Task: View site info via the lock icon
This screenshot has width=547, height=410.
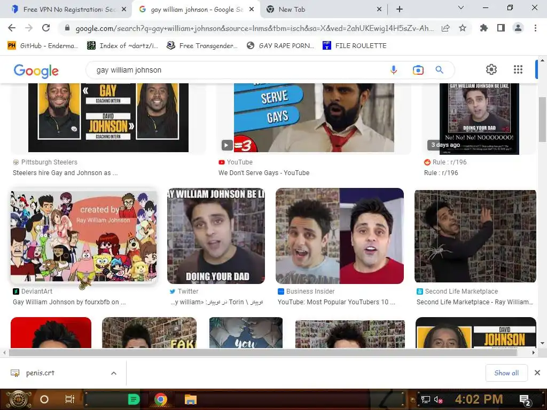Action: tap(67, 28)
